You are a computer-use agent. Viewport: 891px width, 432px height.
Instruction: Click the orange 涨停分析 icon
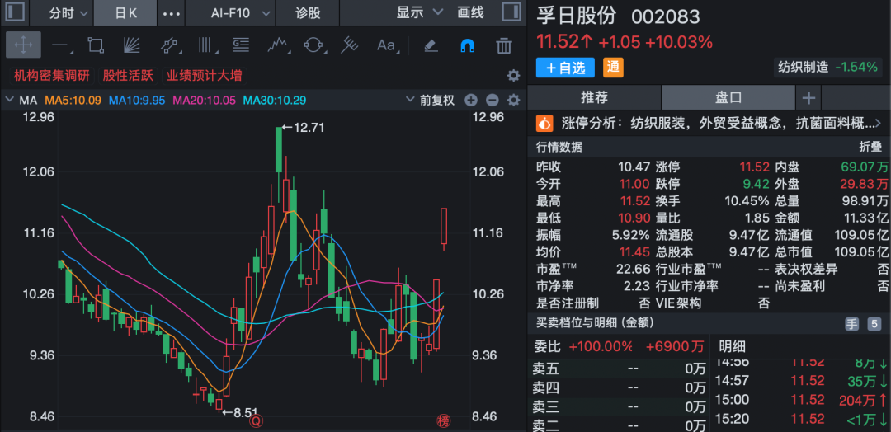[x=545, y=123]
